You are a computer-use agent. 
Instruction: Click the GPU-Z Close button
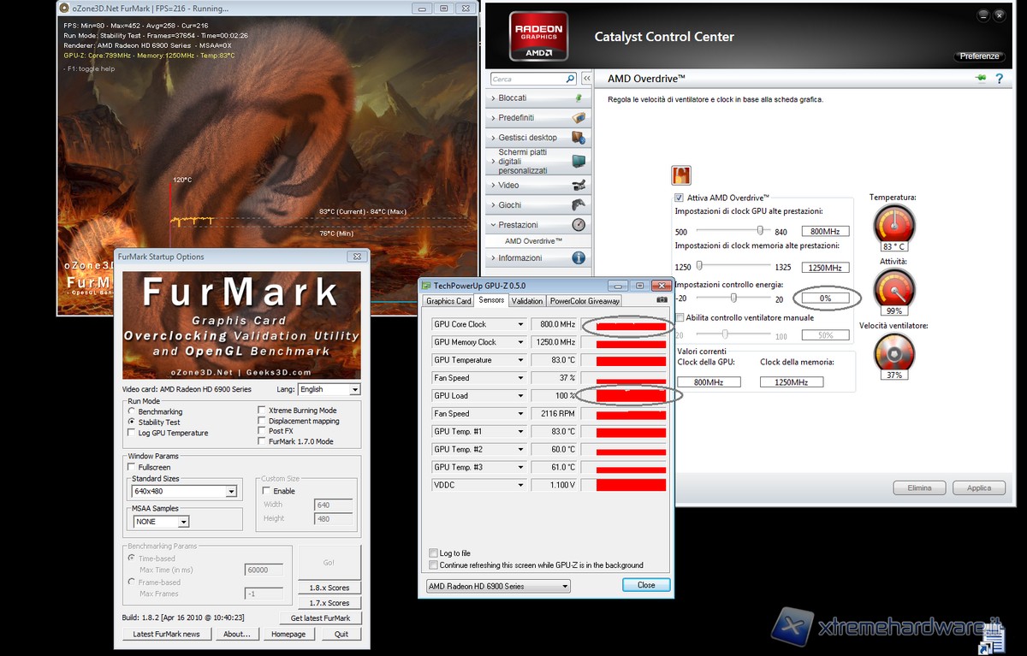point(646,585)
